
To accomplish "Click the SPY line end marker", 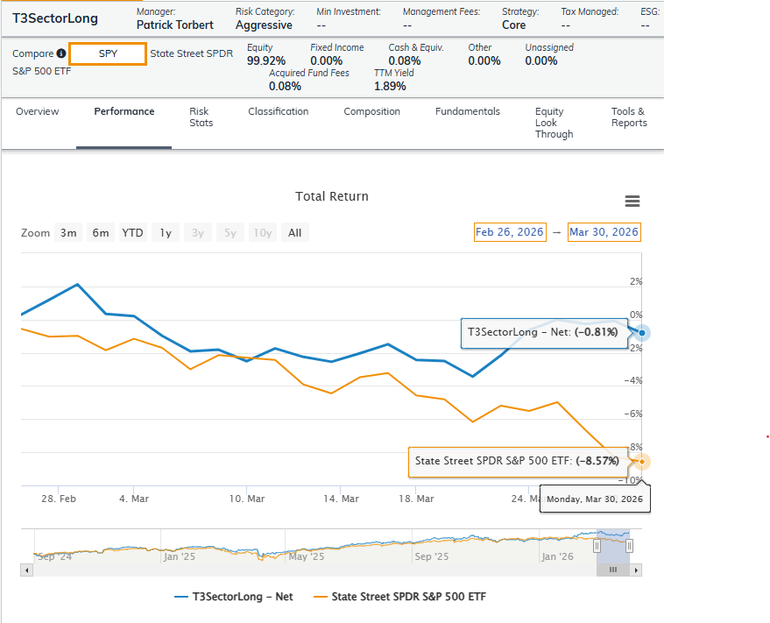I will [642, 461].
